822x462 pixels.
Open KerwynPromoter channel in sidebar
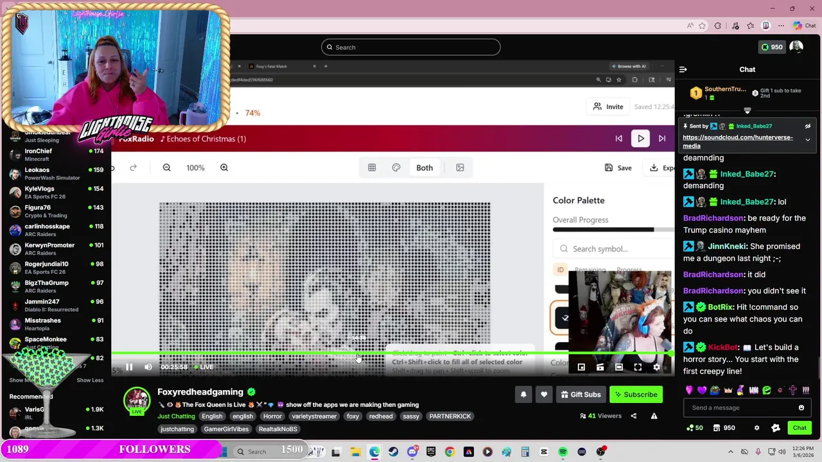tap(56, 249)
